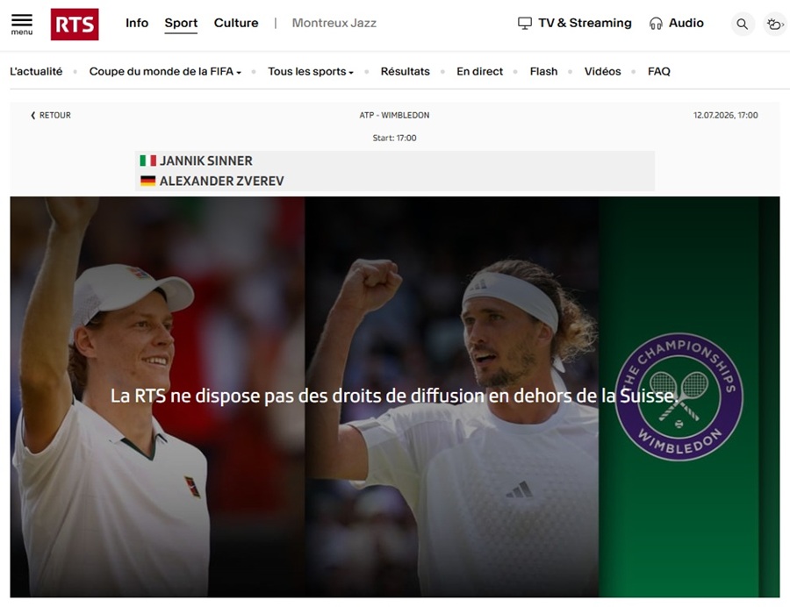
Task: Go to the Info section
Action: [x=137, y=23]
